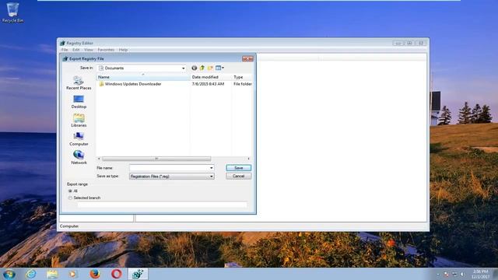
Task: Open the View menu icon dropdown
Action: 219,68
